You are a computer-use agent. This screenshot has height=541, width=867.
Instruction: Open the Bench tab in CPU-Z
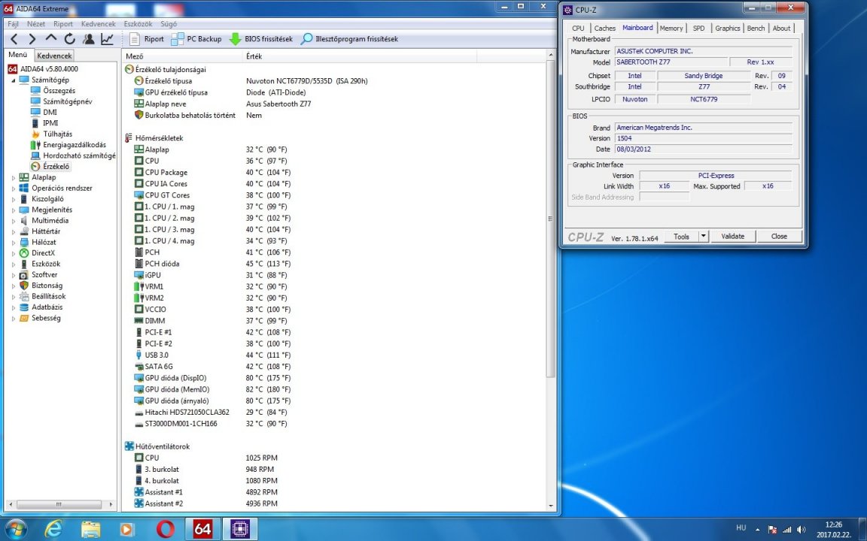click(756, 28)
